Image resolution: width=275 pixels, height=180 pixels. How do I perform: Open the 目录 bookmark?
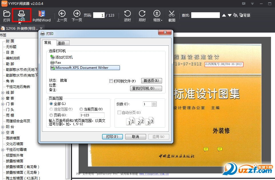pyautogui.click(x=10, y=52)
